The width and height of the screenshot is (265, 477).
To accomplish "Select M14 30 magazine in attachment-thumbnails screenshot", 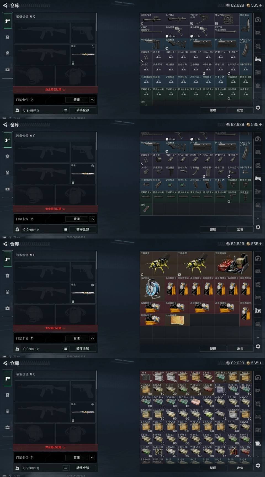I will 208,171.
